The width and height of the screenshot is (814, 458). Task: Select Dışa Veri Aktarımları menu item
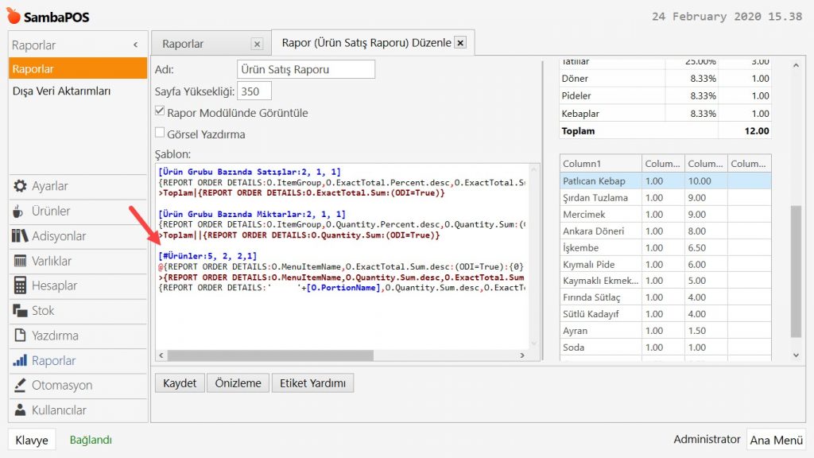coord(61,91)
